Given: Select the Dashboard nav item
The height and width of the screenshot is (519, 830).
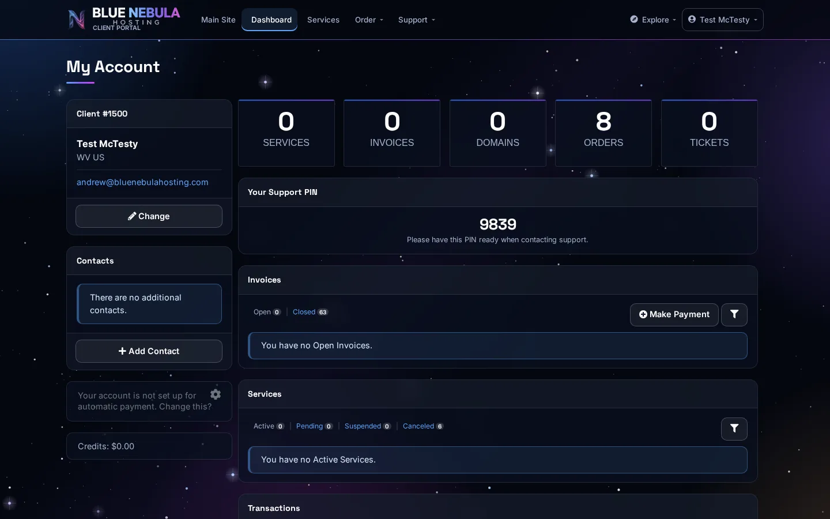Looking at the screenshot, I should tap(270, 20).
